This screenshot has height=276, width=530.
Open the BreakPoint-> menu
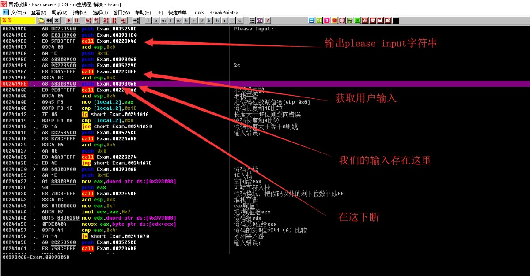[x=223, y=12]
